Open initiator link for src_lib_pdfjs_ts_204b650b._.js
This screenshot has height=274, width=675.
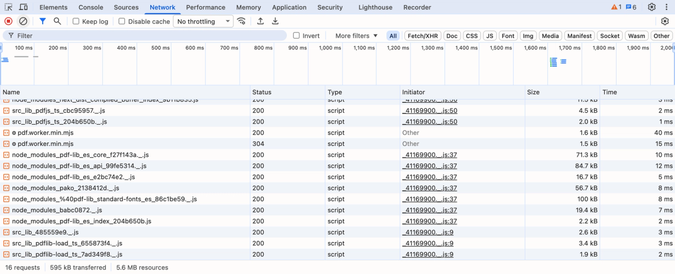point(429,121)
